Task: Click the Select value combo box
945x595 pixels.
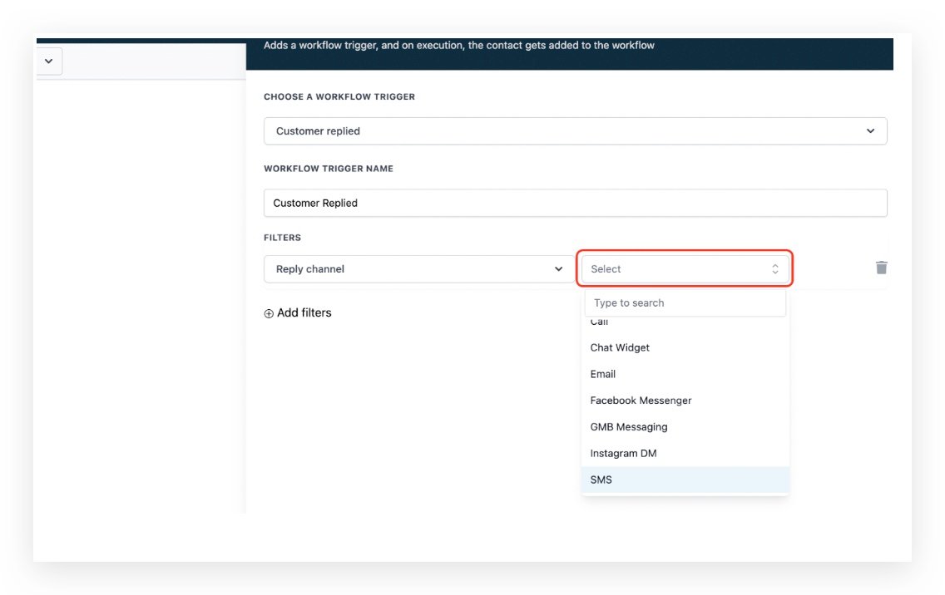Action: tap(684, 269)
